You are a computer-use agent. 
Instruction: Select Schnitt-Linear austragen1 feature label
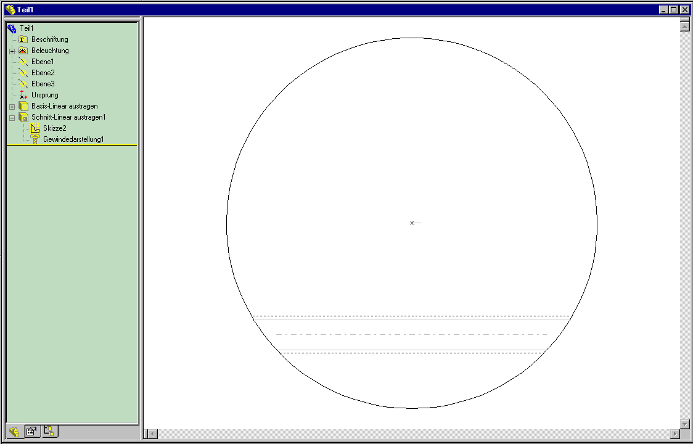(68, 117)
